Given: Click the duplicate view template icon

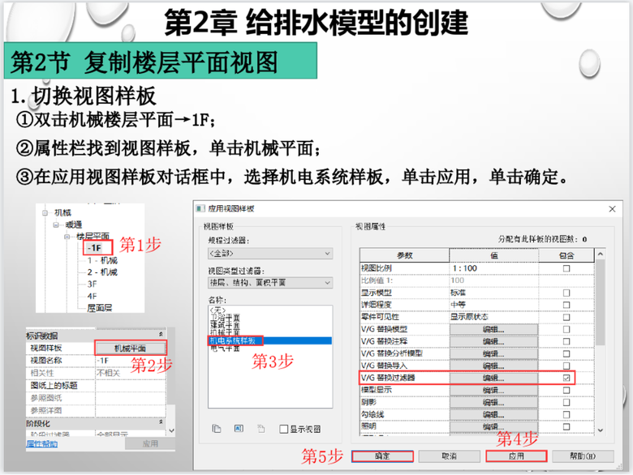Looking at the screenshot, I should tap(216, 428).
